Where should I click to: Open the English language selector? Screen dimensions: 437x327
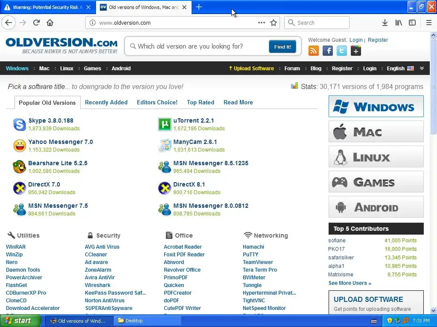(400, 69)
